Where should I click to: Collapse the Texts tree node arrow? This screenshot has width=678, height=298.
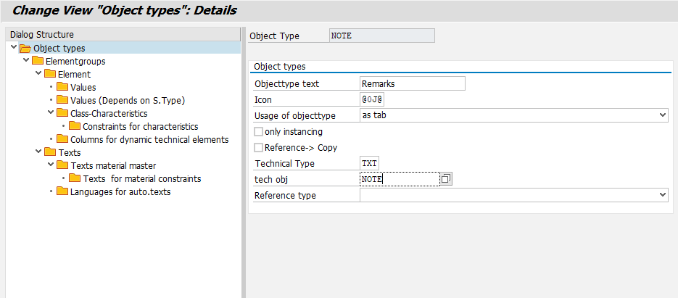click(x=38, y=152)
